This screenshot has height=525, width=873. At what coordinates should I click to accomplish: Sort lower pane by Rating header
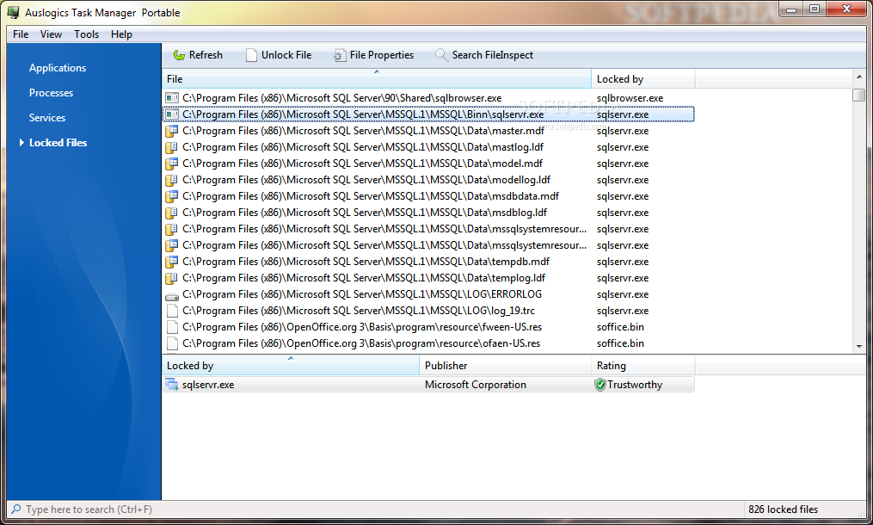643,366
